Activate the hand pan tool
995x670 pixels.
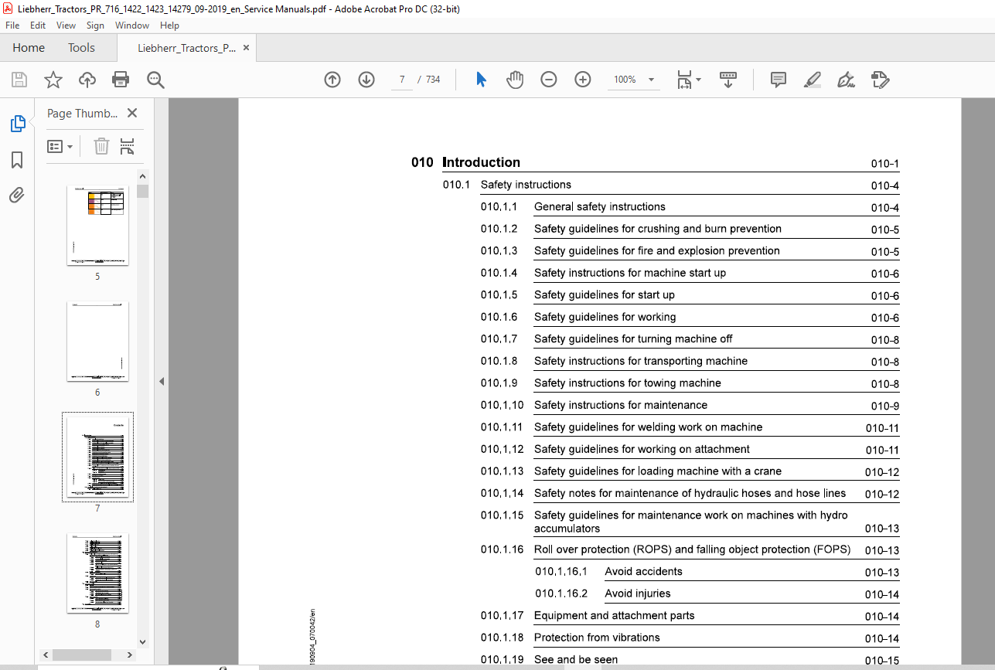click(x=515, y=80)
